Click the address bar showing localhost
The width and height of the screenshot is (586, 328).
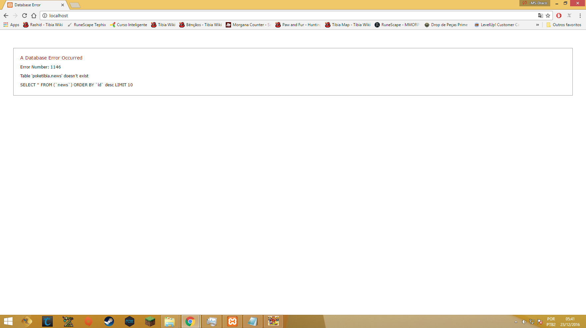265,16
